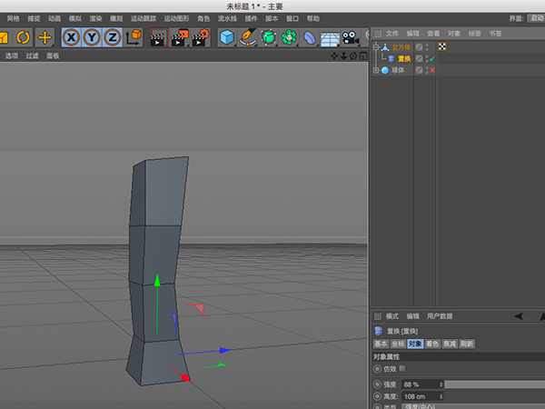Click the toggle active view icon
Viewport: 545px width, 409px height.
(362, 56)
